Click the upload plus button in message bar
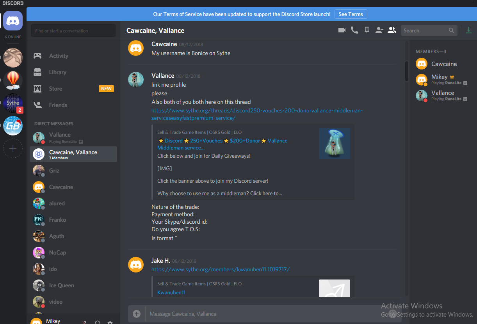This screenshot has width=477, height=324. (136, 314)
